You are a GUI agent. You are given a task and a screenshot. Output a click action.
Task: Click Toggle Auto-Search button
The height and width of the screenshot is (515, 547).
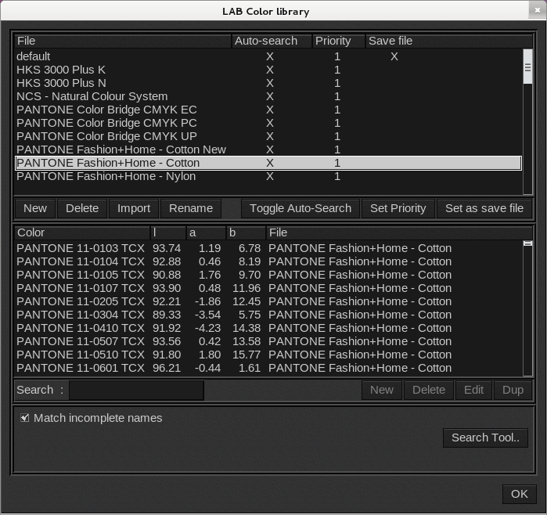pyautogui.click(x=300, y=208)
